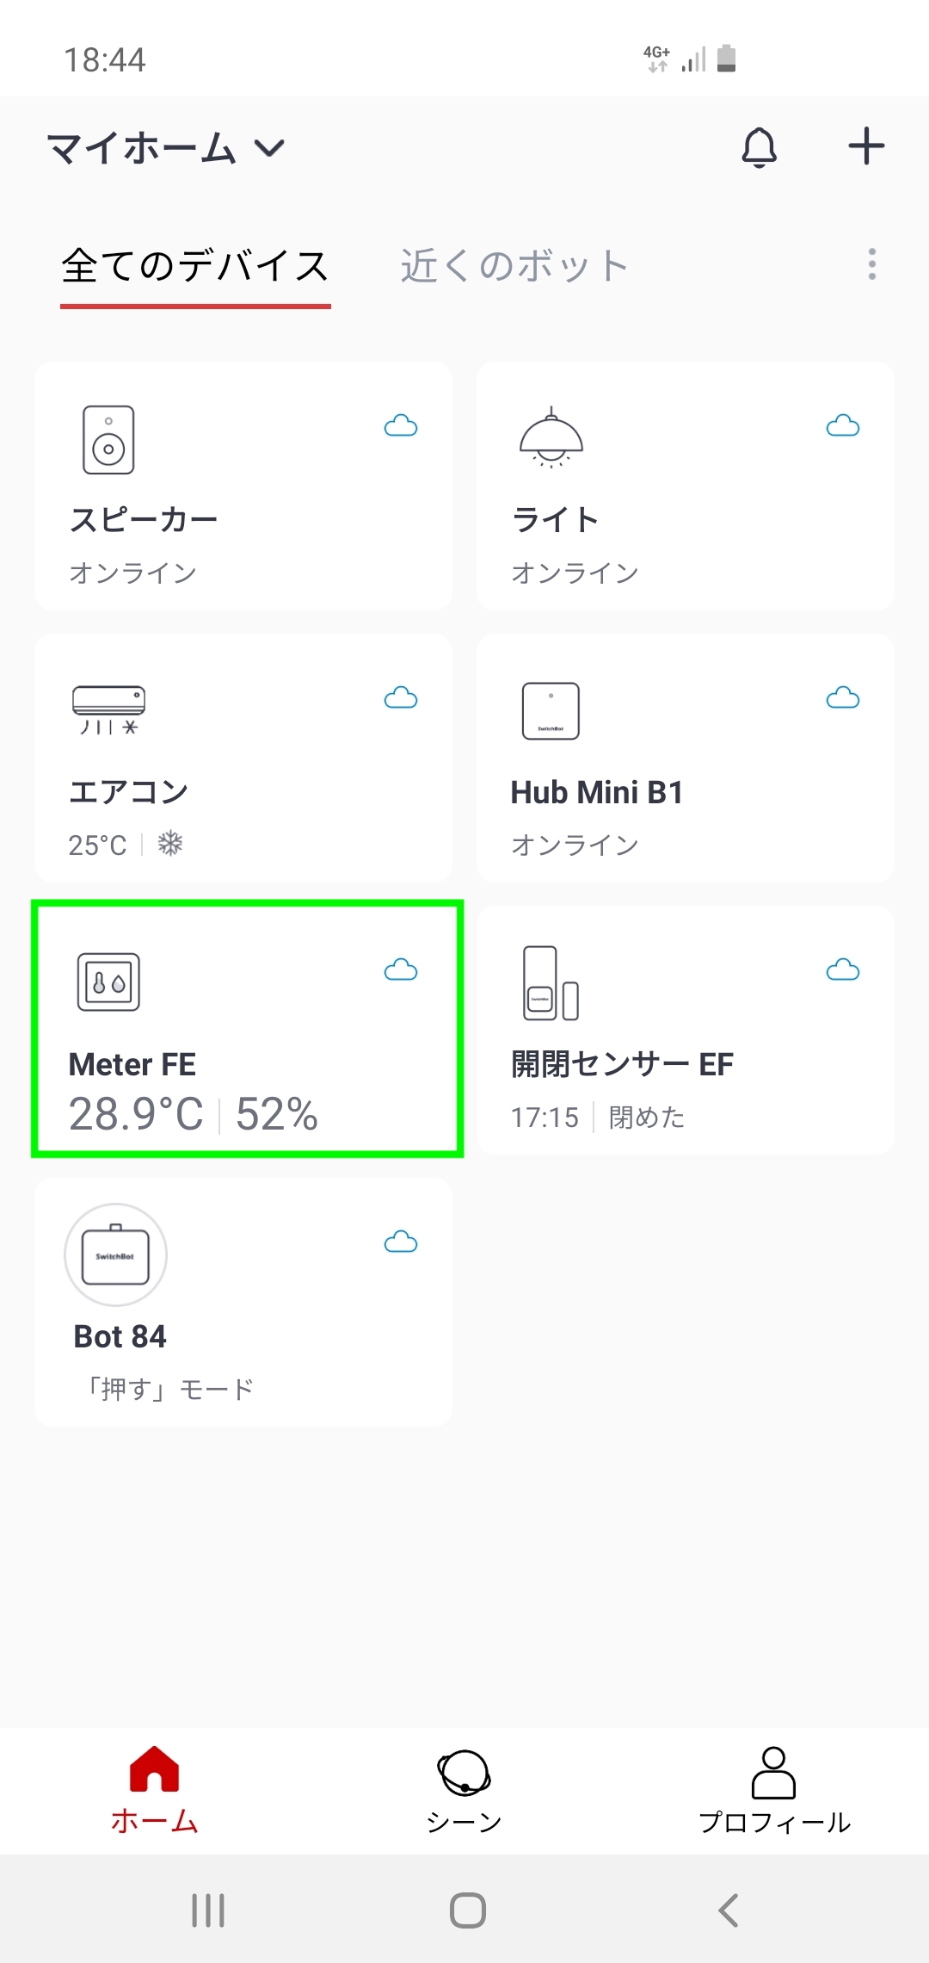Tap the Meter FE thermometer icon
The width and height of the screenshot is (929, 1963).
click(x=108, y=982)
